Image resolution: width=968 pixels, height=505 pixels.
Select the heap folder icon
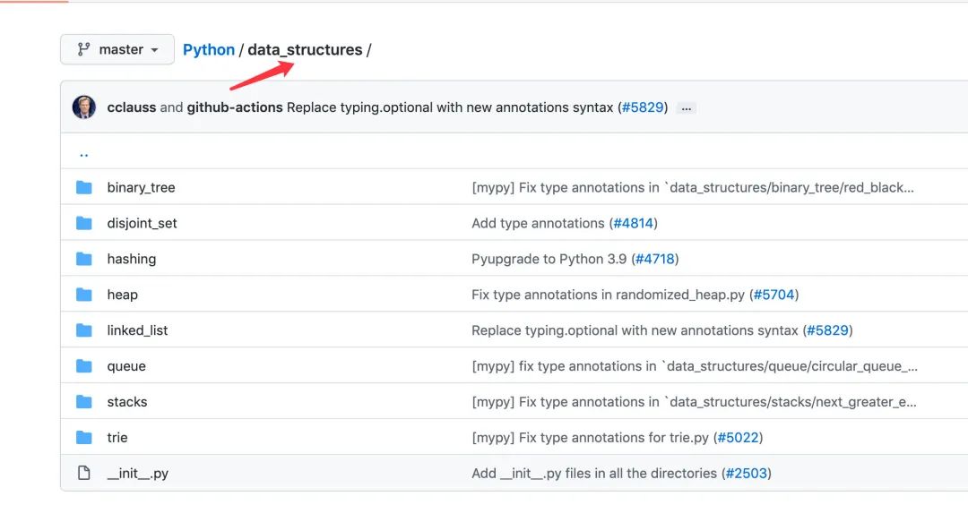tap(84, 295)
